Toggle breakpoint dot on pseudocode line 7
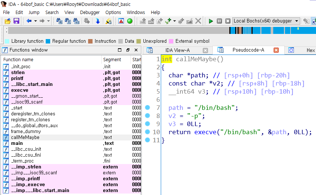The height and width of the screenshot is (195, 316). [x=147, y=107]
